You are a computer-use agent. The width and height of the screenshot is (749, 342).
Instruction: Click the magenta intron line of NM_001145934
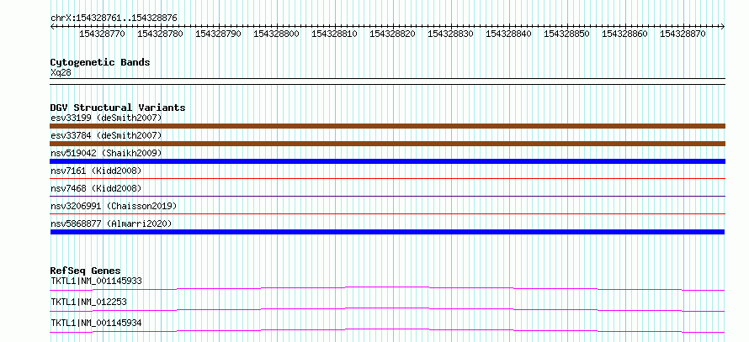387,330
